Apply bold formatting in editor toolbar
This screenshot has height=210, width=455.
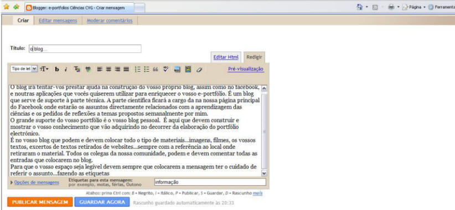click(57, 69)
